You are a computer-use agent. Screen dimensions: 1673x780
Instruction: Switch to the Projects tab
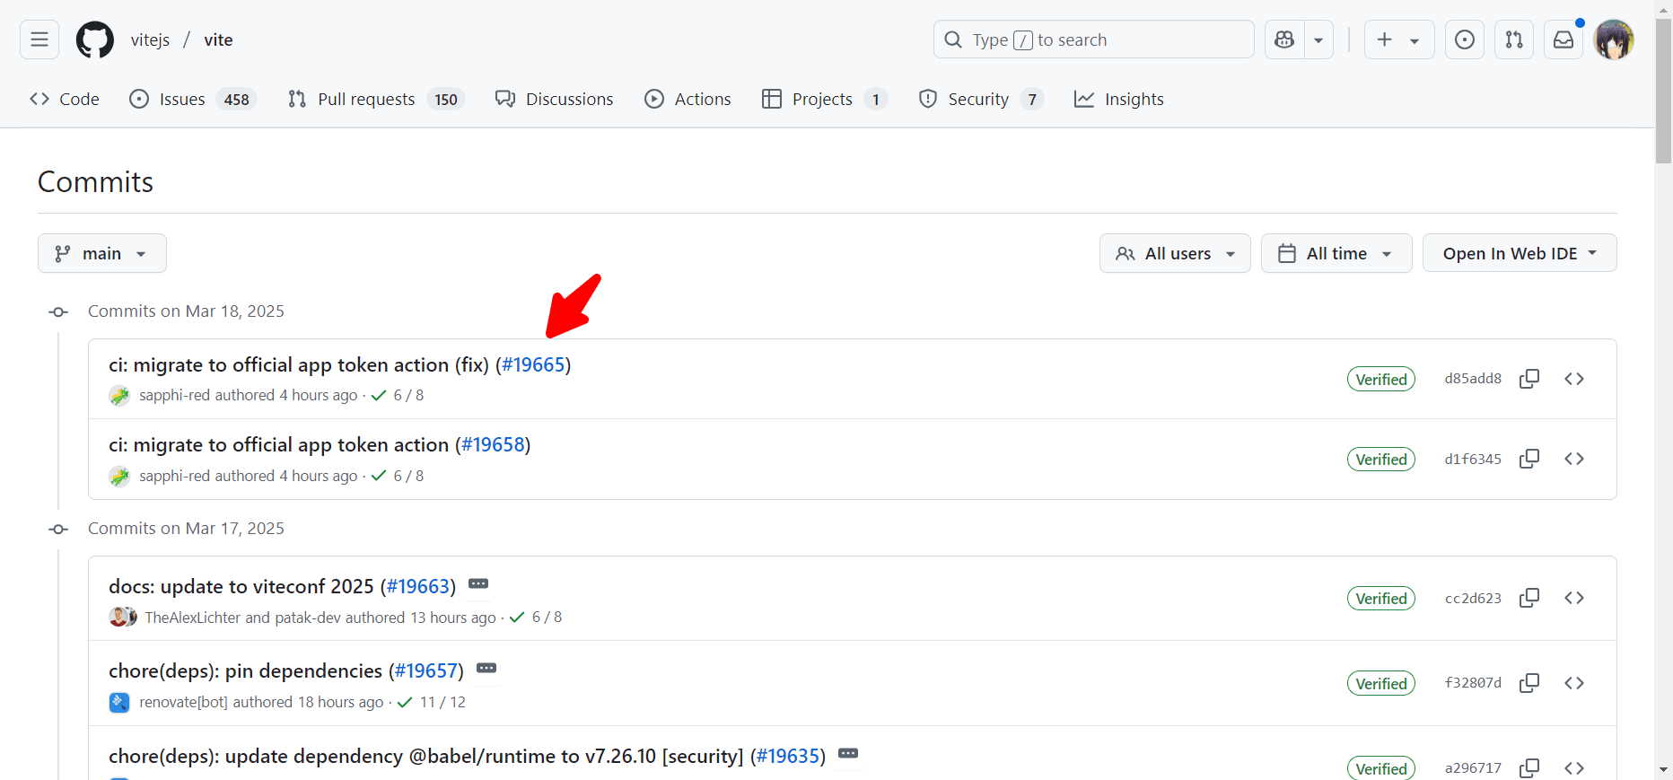824,99
